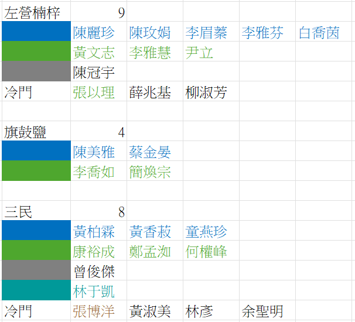Image resolution: width=355 pixels, height=322 pixels.
Task: Select the cell 黃香菽
Action: point(155,231)
